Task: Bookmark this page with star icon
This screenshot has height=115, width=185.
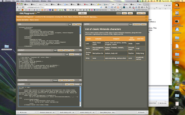Action: coord(103,7)
